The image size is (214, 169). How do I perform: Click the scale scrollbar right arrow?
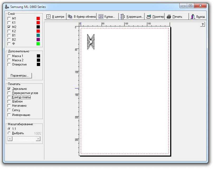coord(38,139)
